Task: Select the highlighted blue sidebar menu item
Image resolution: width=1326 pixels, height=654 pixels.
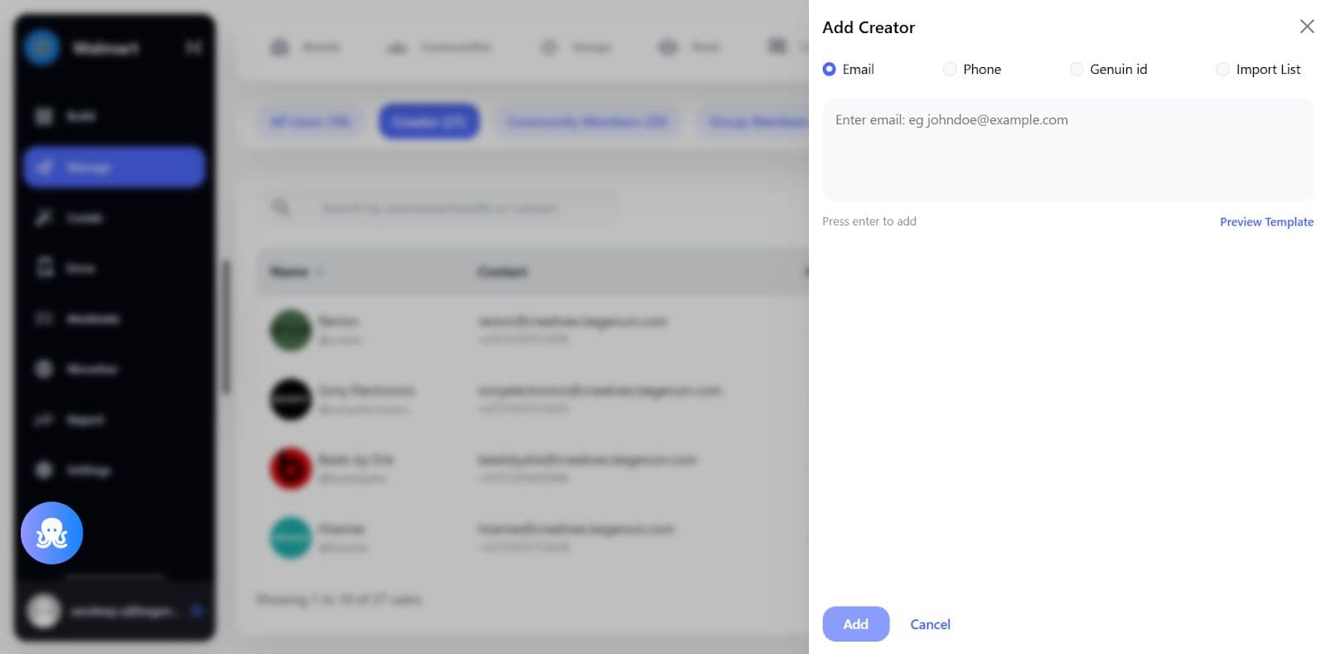Action: 114,167
